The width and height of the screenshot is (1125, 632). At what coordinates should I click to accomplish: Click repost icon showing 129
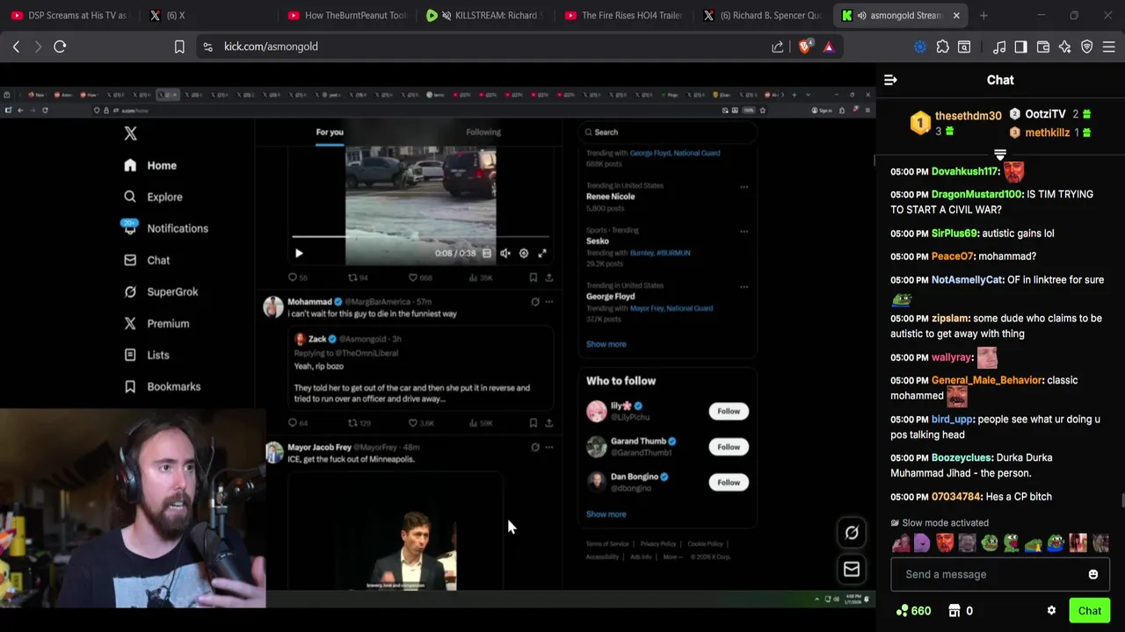point(352,423)
